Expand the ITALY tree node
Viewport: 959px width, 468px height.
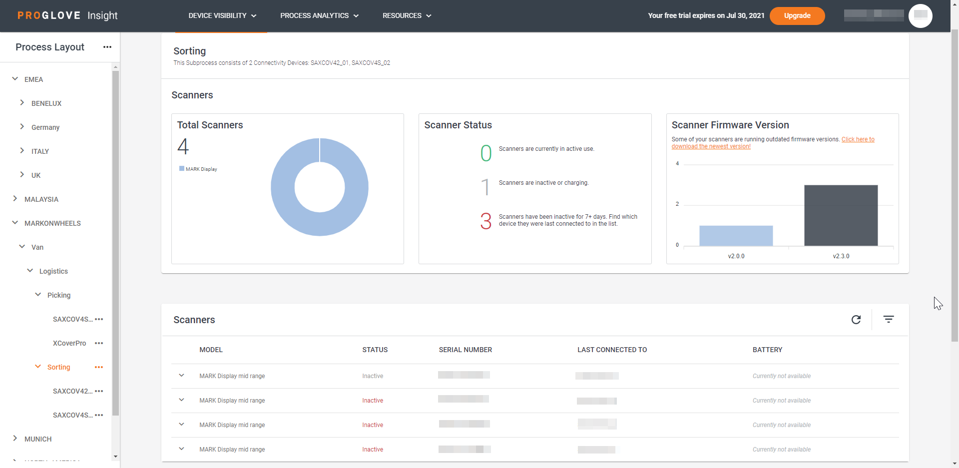coord(22,151)
